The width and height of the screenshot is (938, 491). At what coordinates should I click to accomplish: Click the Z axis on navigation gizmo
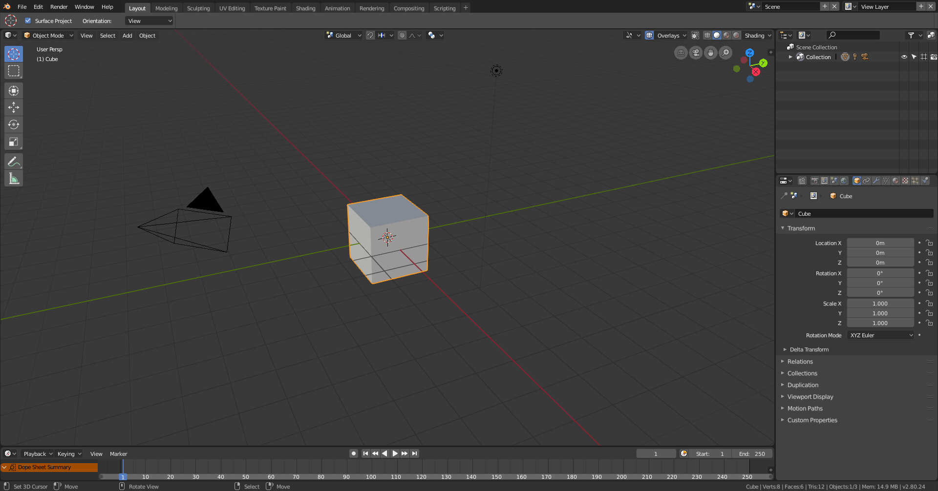(x=750, y=53)
